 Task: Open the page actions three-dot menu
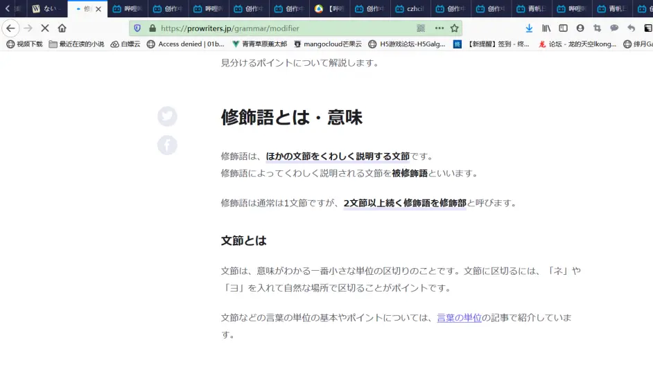[x=439, y=28]
